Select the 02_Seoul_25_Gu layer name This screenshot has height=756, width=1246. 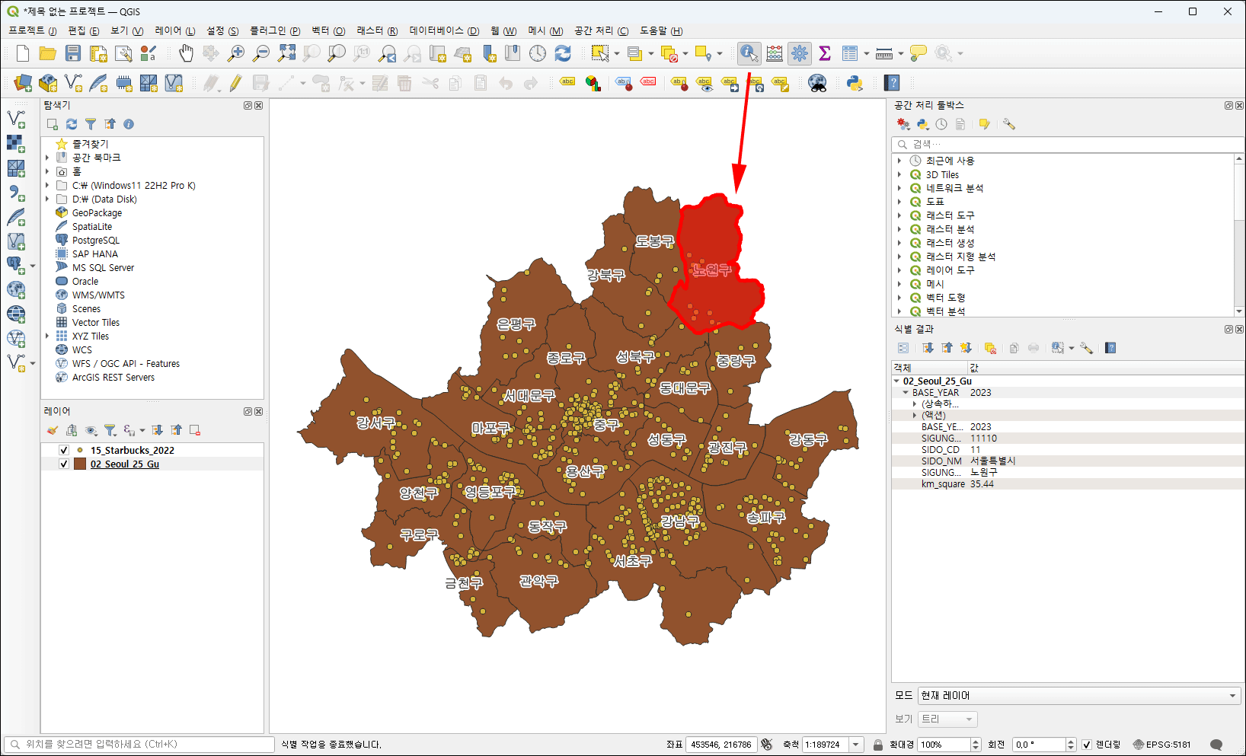(x=125, y=464)
